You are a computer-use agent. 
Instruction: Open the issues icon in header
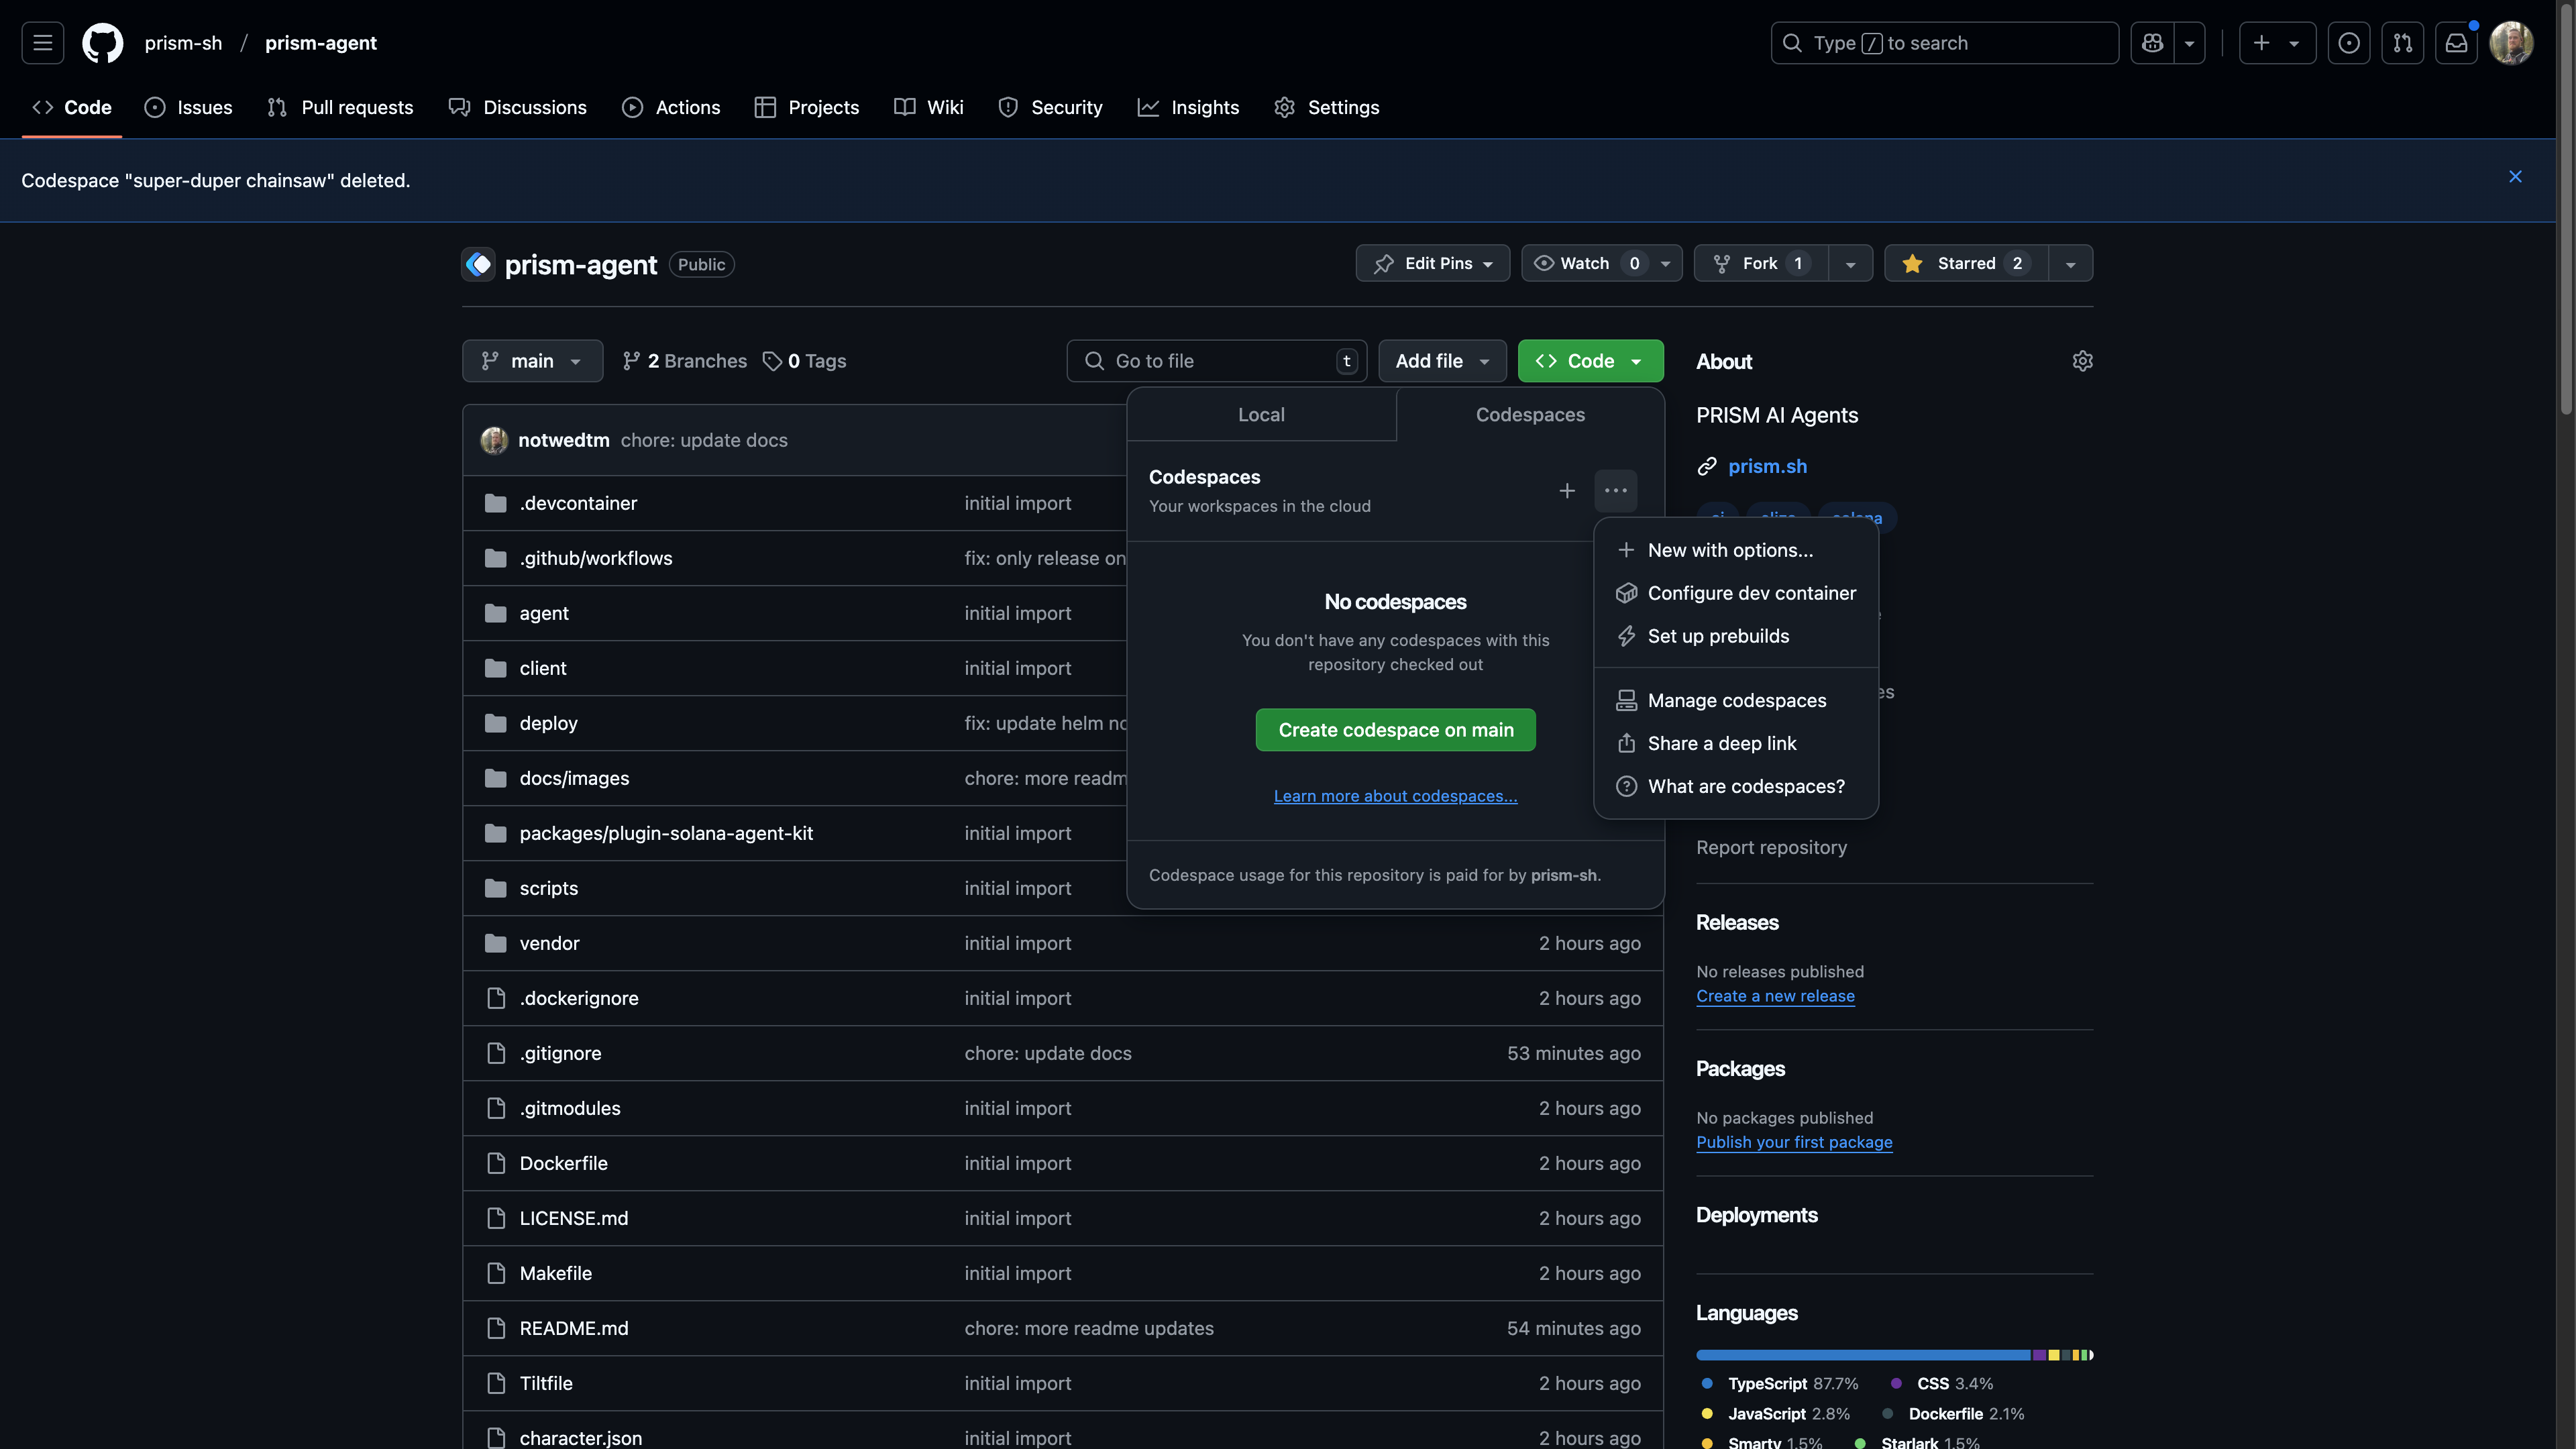pyautogui.click(x=2349, y=43)
